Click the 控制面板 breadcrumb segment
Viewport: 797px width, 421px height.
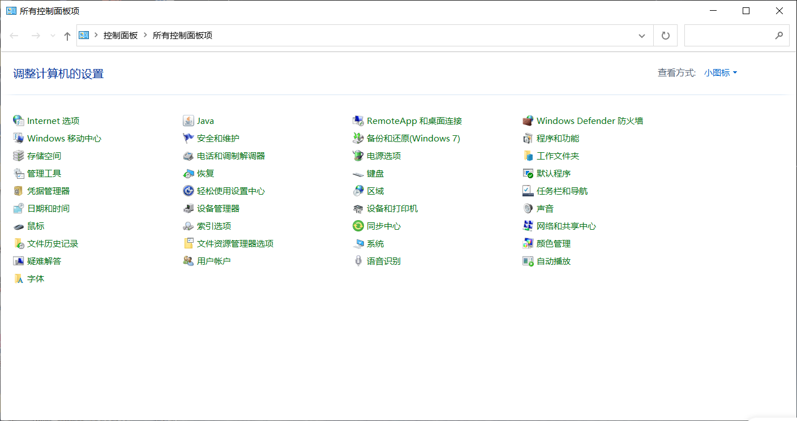121,35
